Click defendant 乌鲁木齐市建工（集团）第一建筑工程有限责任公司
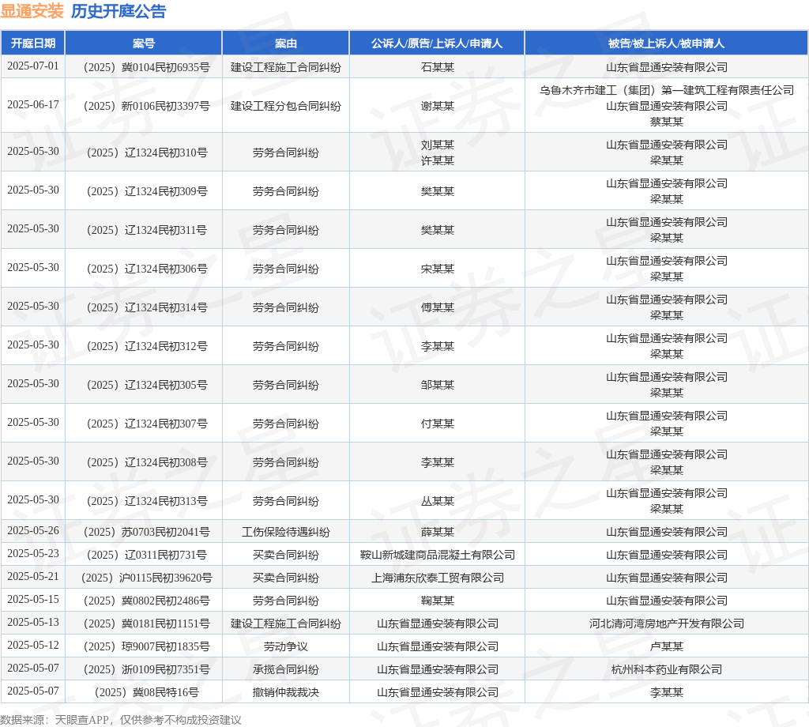This screenshot has height=727, width=809. [x=667, y=90]
